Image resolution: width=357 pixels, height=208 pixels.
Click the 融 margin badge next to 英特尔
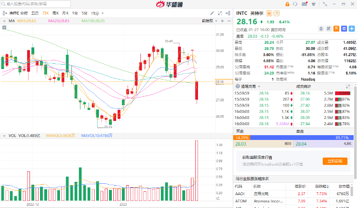point(269,13)
